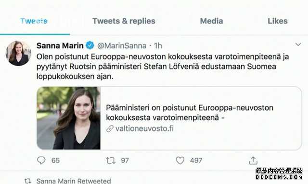Viewport: 308px width, 184px height.
Task: Open Sanna Marin's round profile avatar
Action: pos(18,53)
